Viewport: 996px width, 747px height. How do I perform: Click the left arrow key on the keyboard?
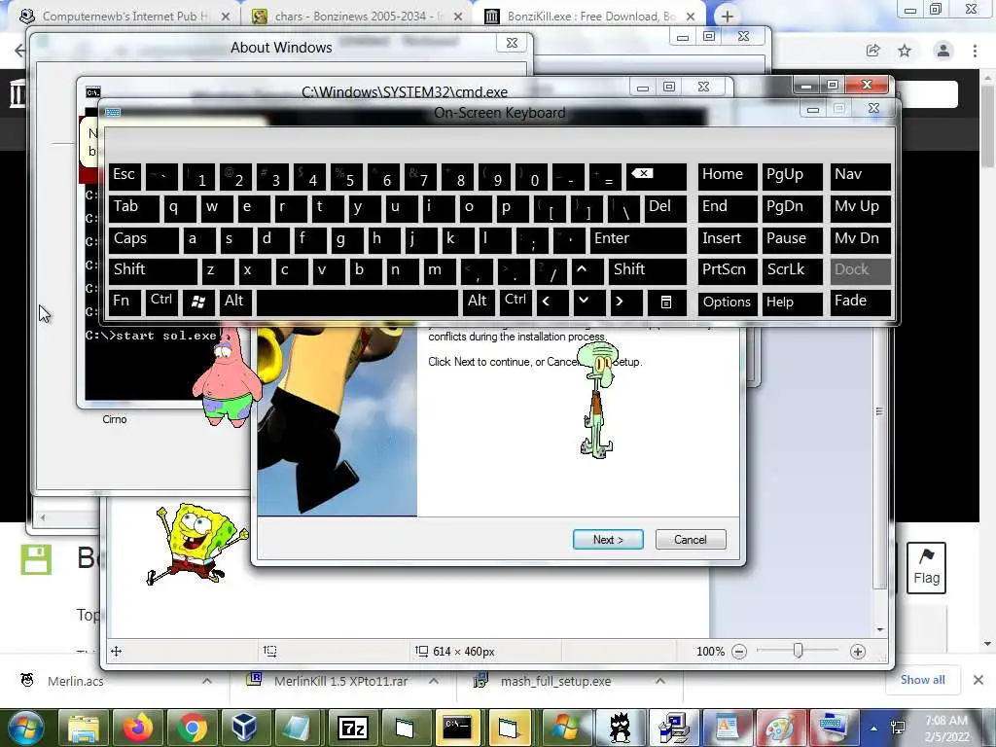click(552, 302)
